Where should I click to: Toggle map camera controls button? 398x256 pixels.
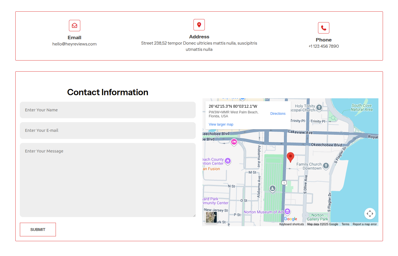tap(370, 214)
